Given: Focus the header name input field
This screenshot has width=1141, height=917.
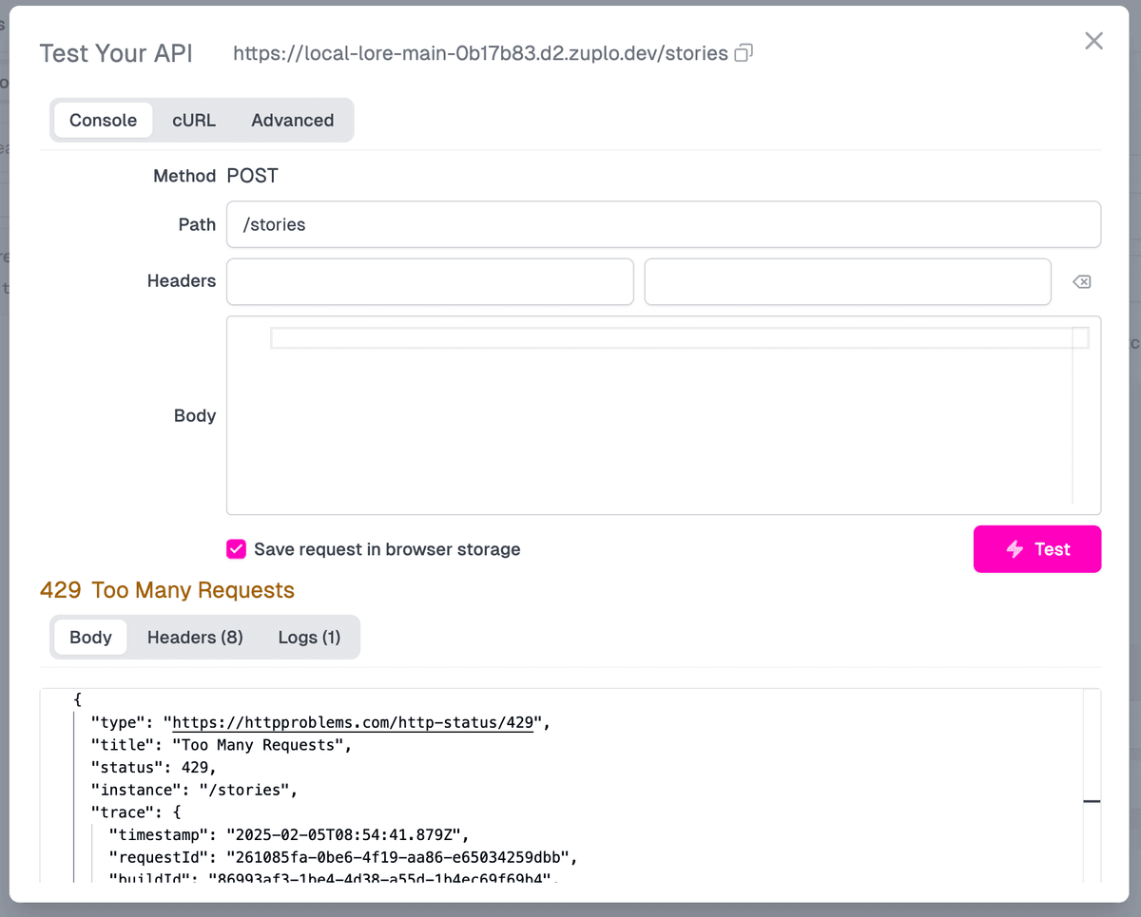Looking at the screenshot, I should (x=430, y=282).
